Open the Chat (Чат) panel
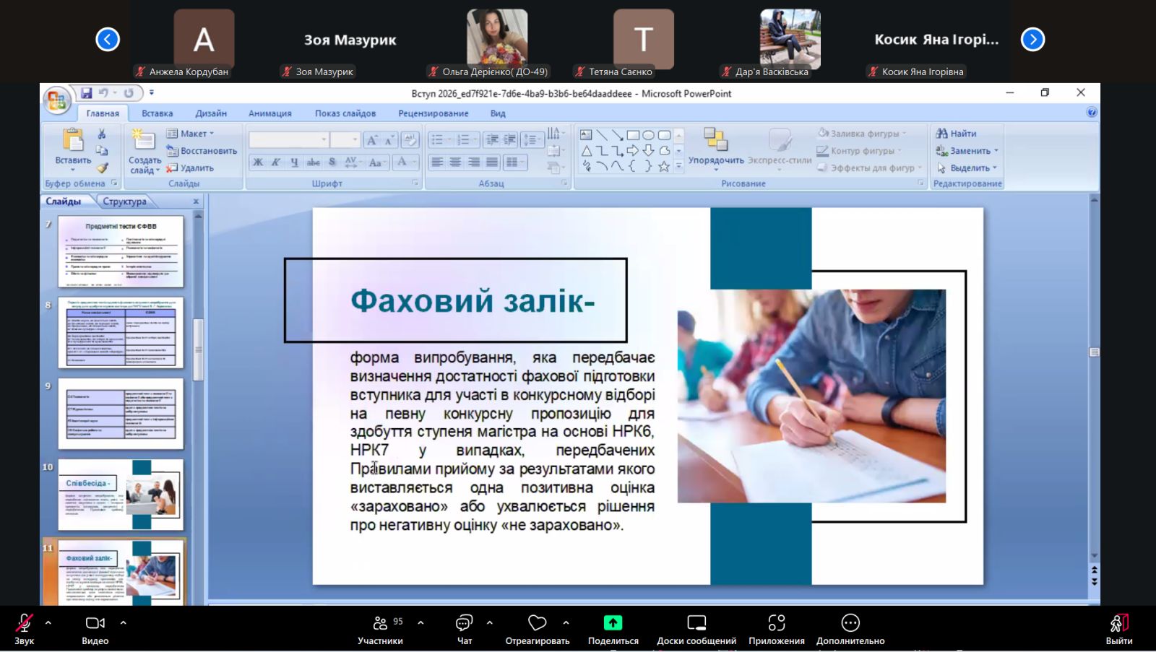 click(464, 623)
